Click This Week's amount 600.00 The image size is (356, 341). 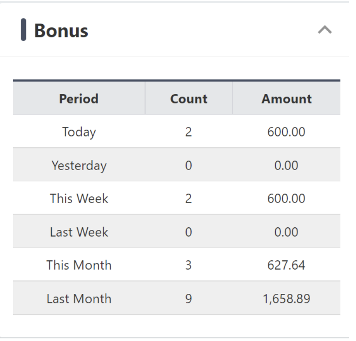coord(286,198)
